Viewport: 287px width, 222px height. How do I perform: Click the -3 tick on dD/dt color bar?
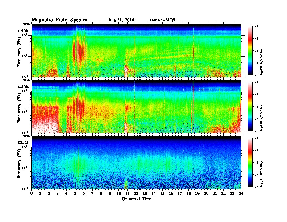(257, 94)
